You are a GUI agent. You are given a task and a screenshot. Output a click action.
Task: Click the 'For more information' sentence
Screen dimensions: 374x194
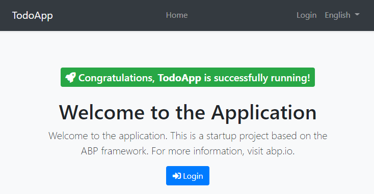[x=198, y=151]
